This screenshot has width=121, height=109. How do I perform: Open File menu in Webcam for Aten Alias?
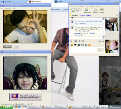[x=2, y=55]
